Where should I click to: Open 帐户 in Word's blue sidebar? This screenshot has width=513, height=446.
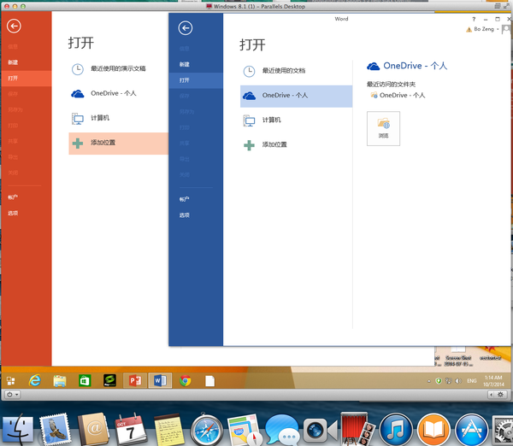[184, 199]
